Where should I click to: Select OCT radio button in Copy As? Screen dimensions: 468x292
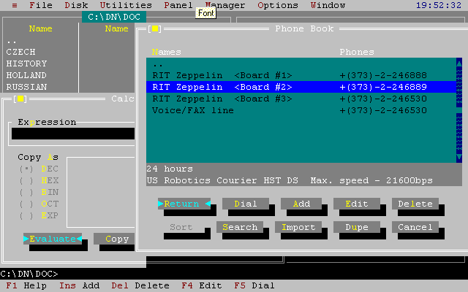[39, 204]
